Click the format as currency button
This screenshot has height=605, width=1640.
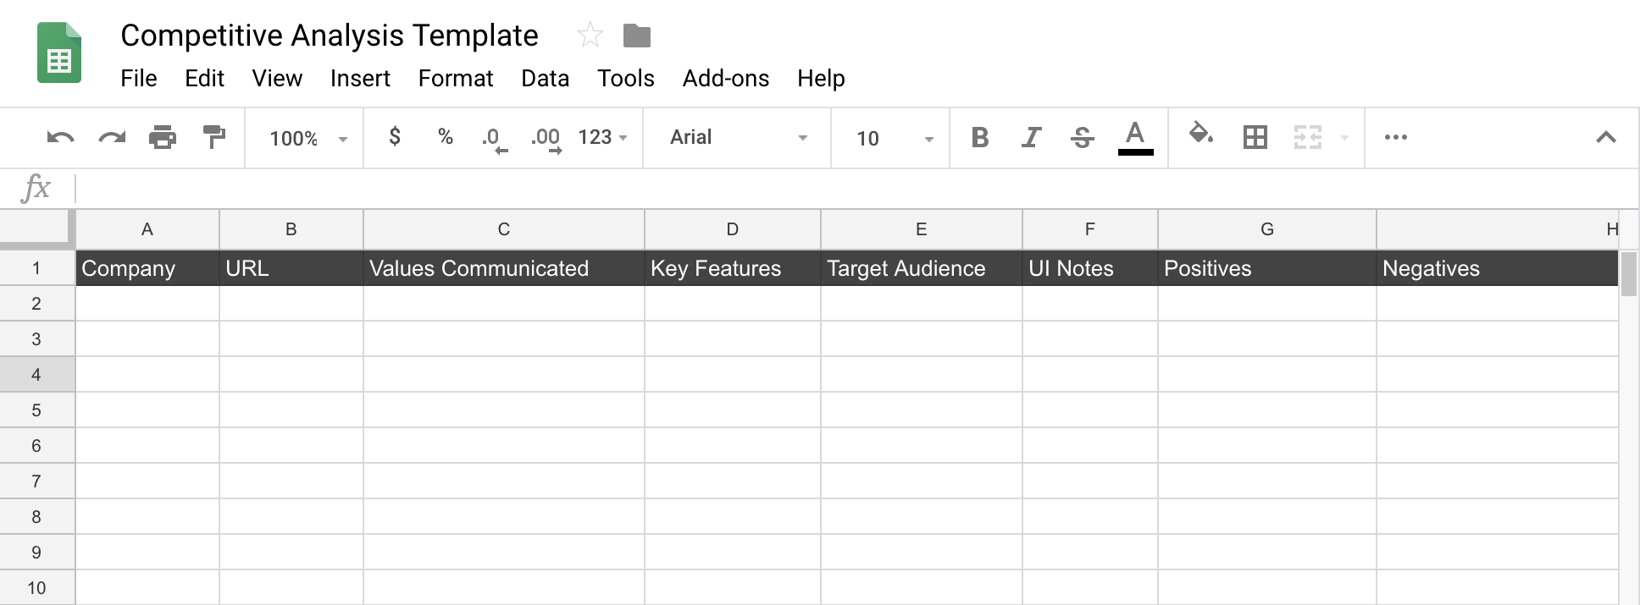pos(395,137)
